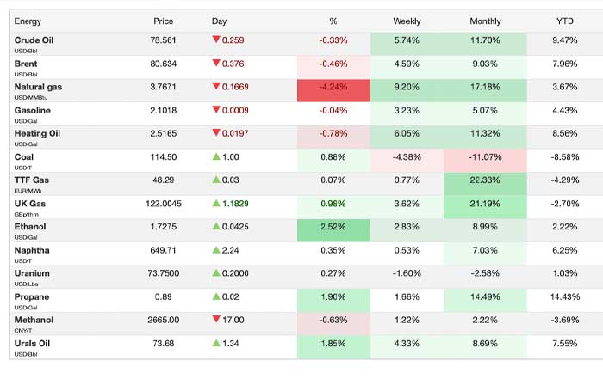Open the TTF Gas link
The image size is (603, 379).
(33, 180)
